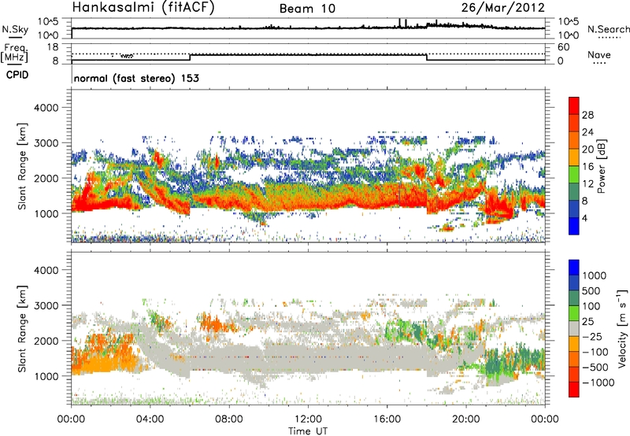The image size is (630, 436).
Task: Click the '60' tick on Nave axis
Action: [563, 47]
